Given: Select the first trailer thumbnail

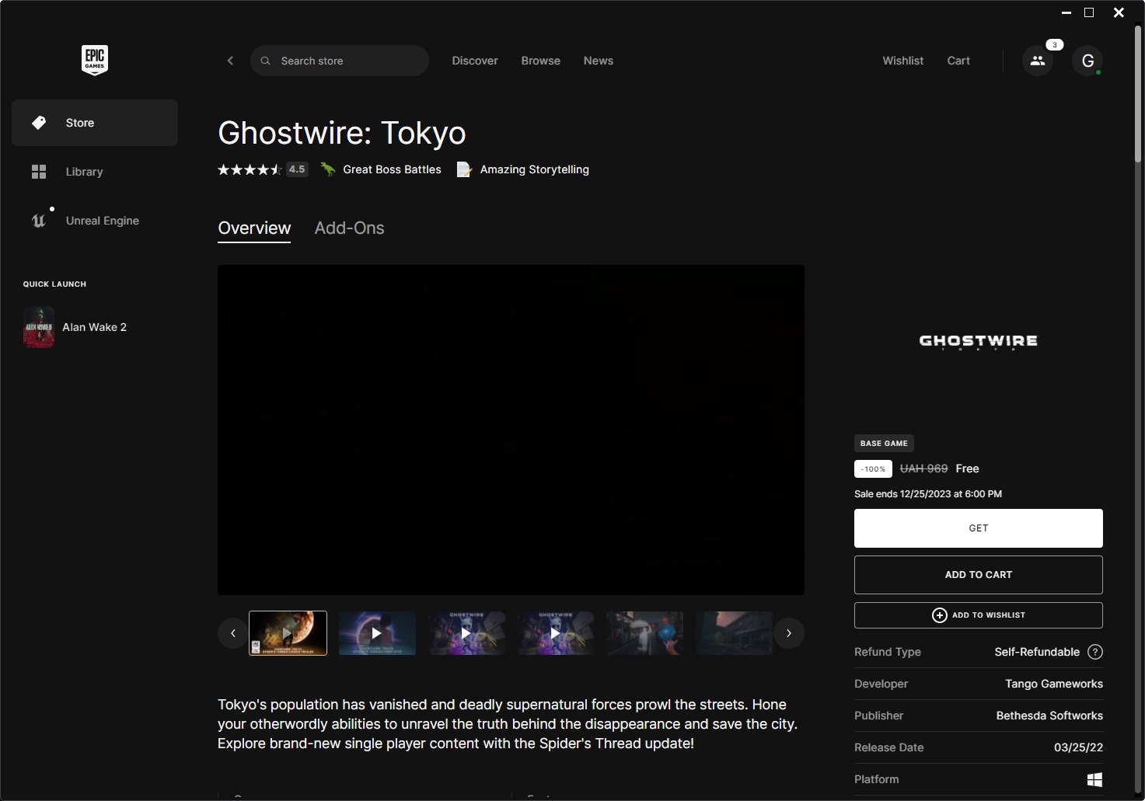Looking at the screenshot, I should [x=288, y=633].
